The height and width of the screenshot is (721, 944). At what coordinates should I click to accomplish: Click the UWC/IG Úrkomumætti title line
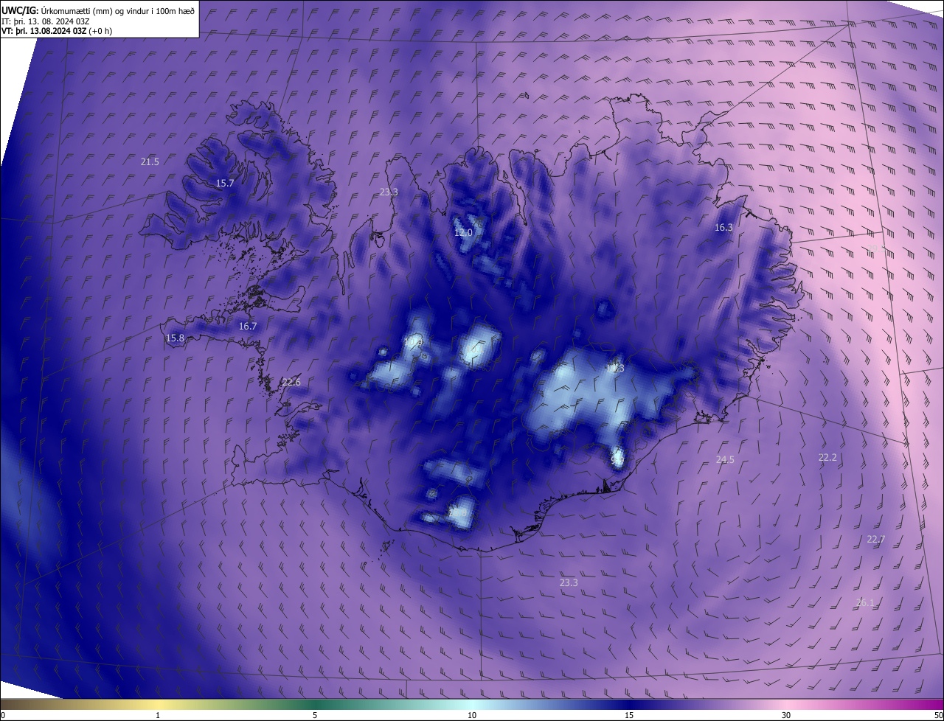[x=99, y=10]
